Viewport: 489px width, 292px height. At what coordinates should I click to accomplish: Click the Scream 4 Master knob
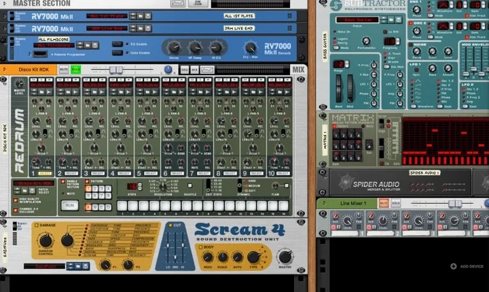[285, 257]
